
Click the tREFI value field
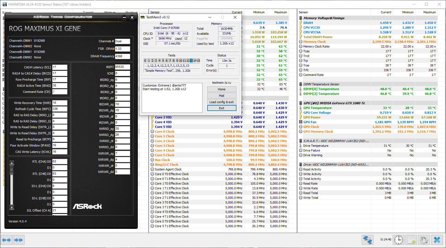122,67
